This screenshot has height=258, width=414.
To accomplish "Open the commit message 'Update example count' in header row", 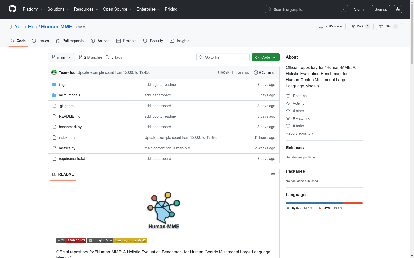I will pos(114,72).
